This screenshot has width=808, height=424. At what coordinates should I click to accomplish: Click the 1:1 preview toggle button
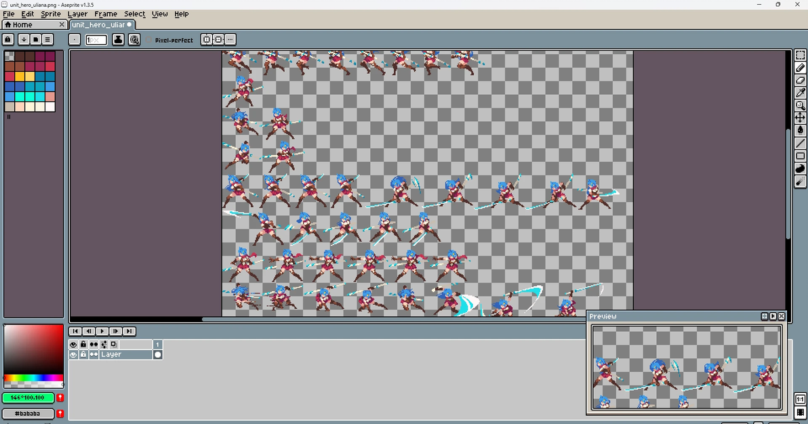coord(800,399)
